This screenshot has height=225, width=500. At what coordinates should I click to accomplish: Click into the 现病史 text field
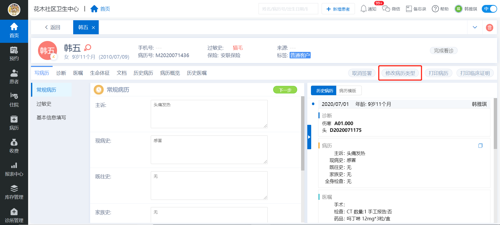tap(209, 150)
